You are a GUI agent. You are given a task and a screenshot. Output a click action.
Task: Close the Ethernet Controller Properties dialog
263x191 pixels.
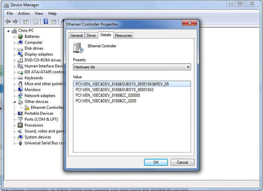tap(189, 23)
